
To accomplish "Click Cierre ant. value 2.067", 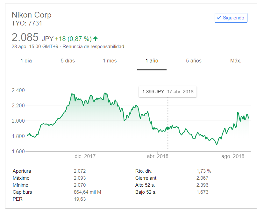I will point(203,178).
